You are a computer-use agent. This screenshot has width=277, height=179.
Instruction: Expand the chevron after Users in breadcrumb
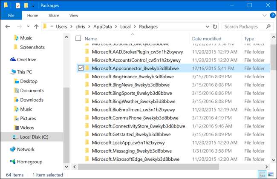point(71,27)
